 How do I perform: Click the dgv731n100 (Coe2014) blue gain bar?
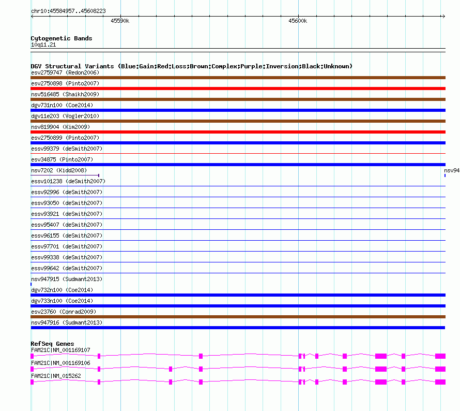coord(238,110)
